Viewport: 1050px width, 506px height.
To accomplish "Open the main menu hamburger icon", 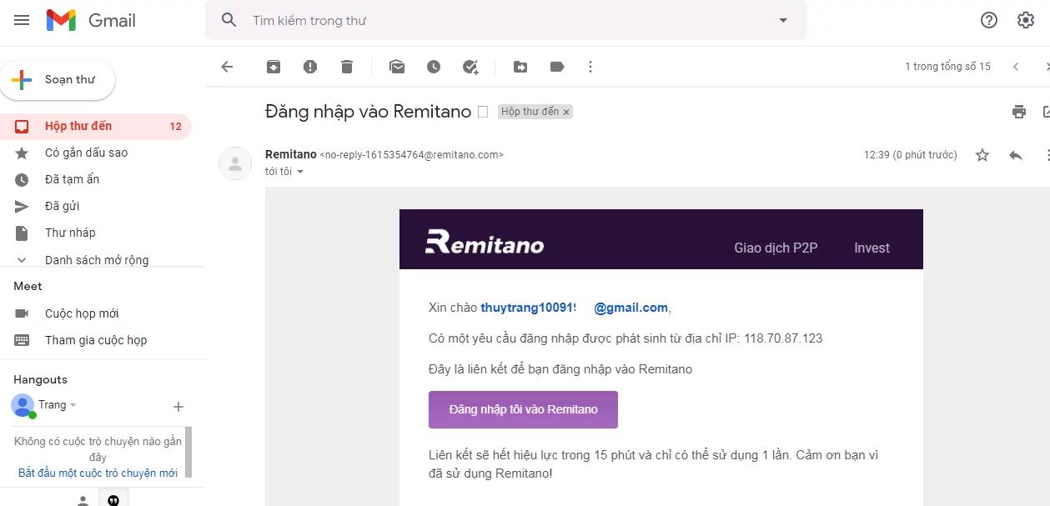I will coord(22,20).
